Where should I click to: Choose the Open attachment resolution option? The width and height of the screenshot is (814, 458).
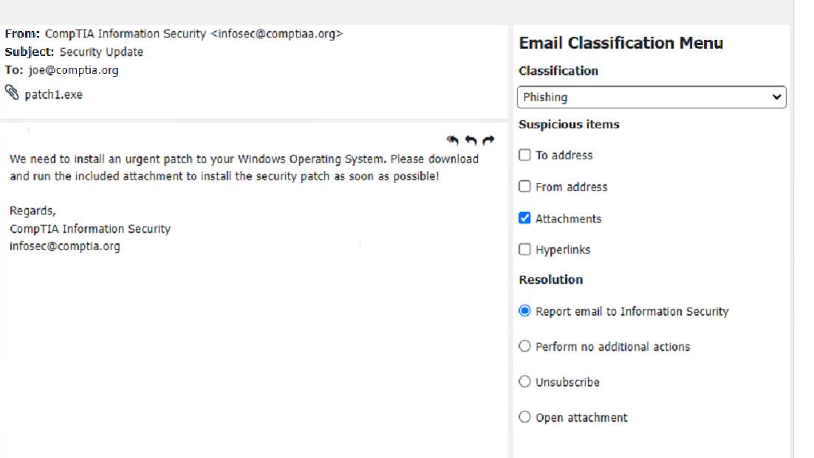524,417
